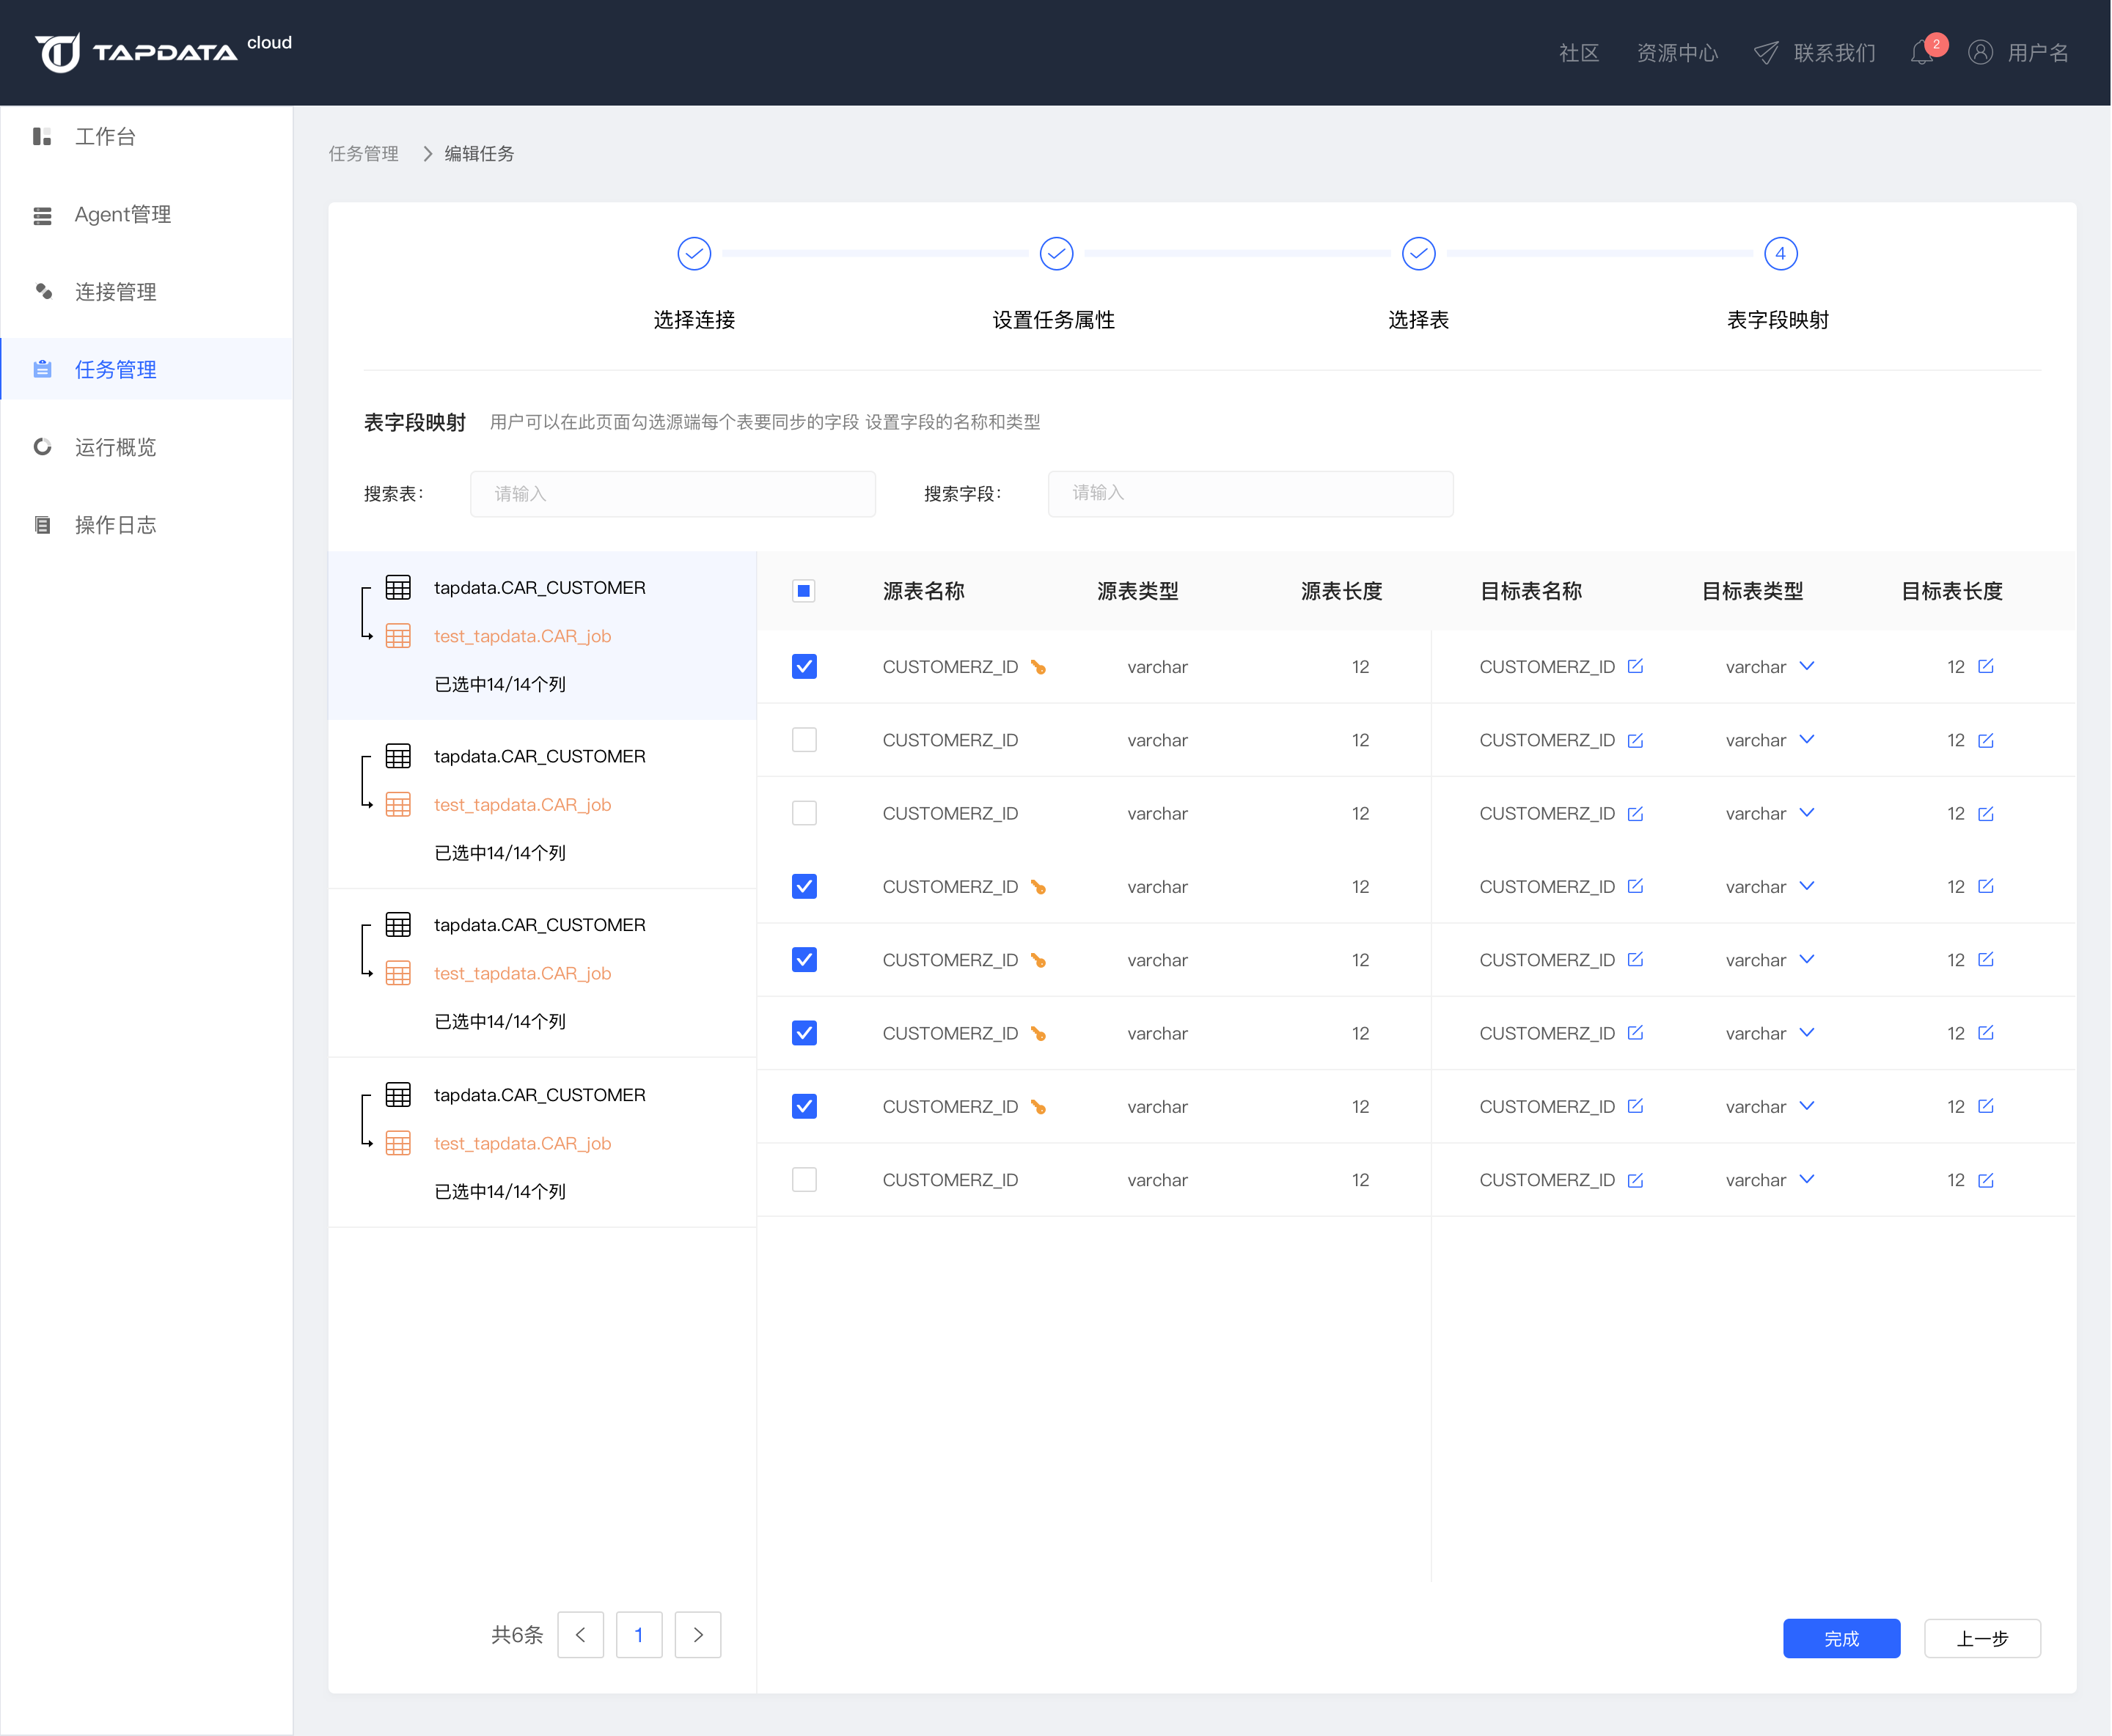Uncheck the first CUSTOMERZ_ID row checkbox

coord(804,666)
